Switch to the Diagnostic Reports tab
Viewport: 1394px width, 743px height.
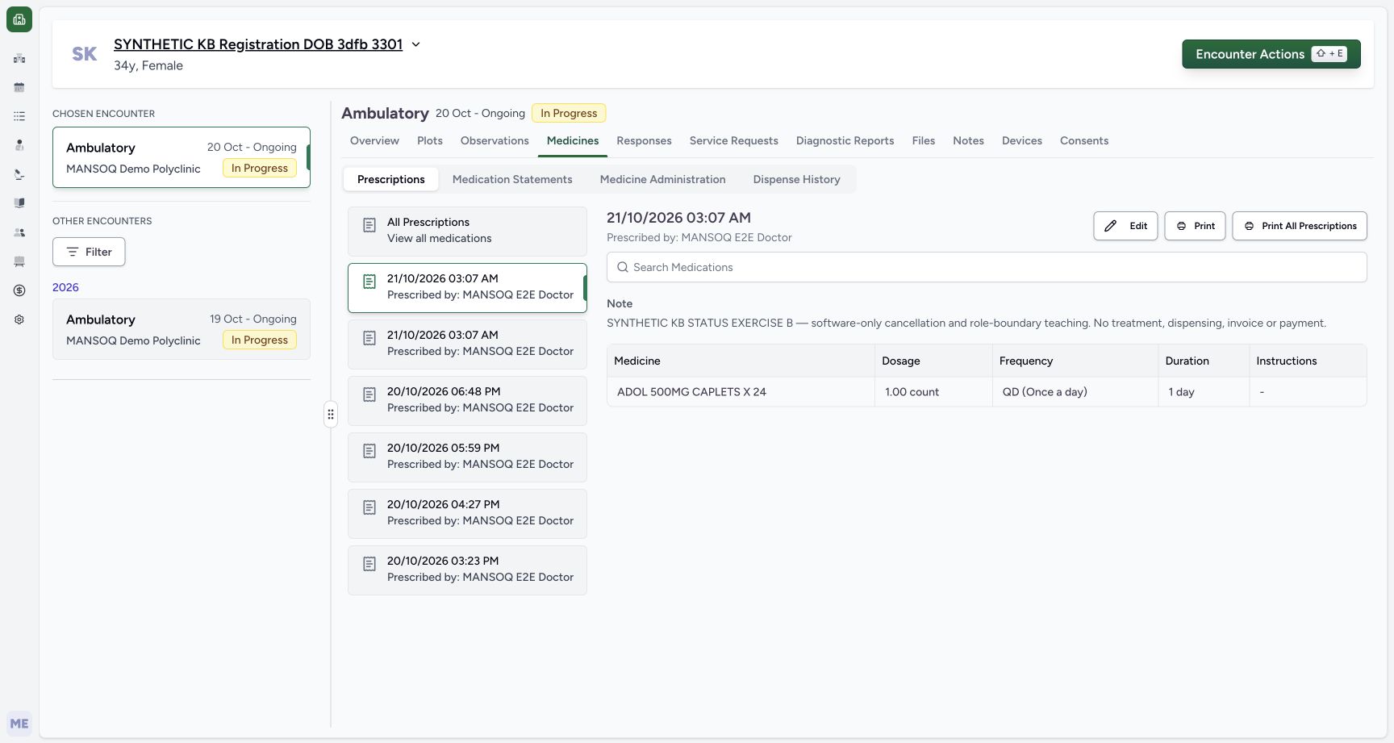coord(845,140)
